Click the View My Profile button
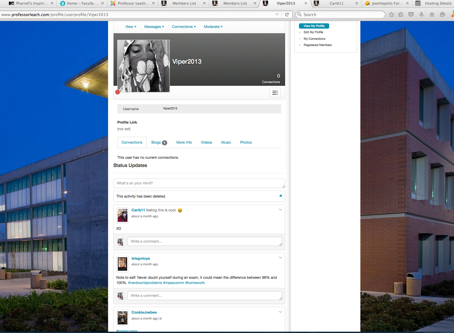The image size is (454, 333). (x=314, y=26)
